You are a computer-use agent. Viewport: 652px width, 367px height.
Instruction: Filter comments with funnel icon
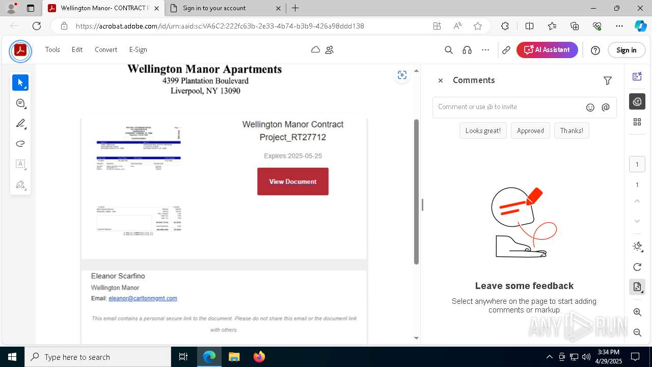click(608, 81)
